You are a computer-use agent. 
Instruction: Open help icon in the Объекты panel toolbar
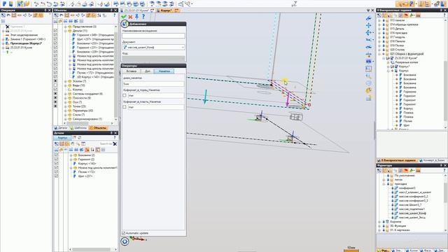[115, 15]
